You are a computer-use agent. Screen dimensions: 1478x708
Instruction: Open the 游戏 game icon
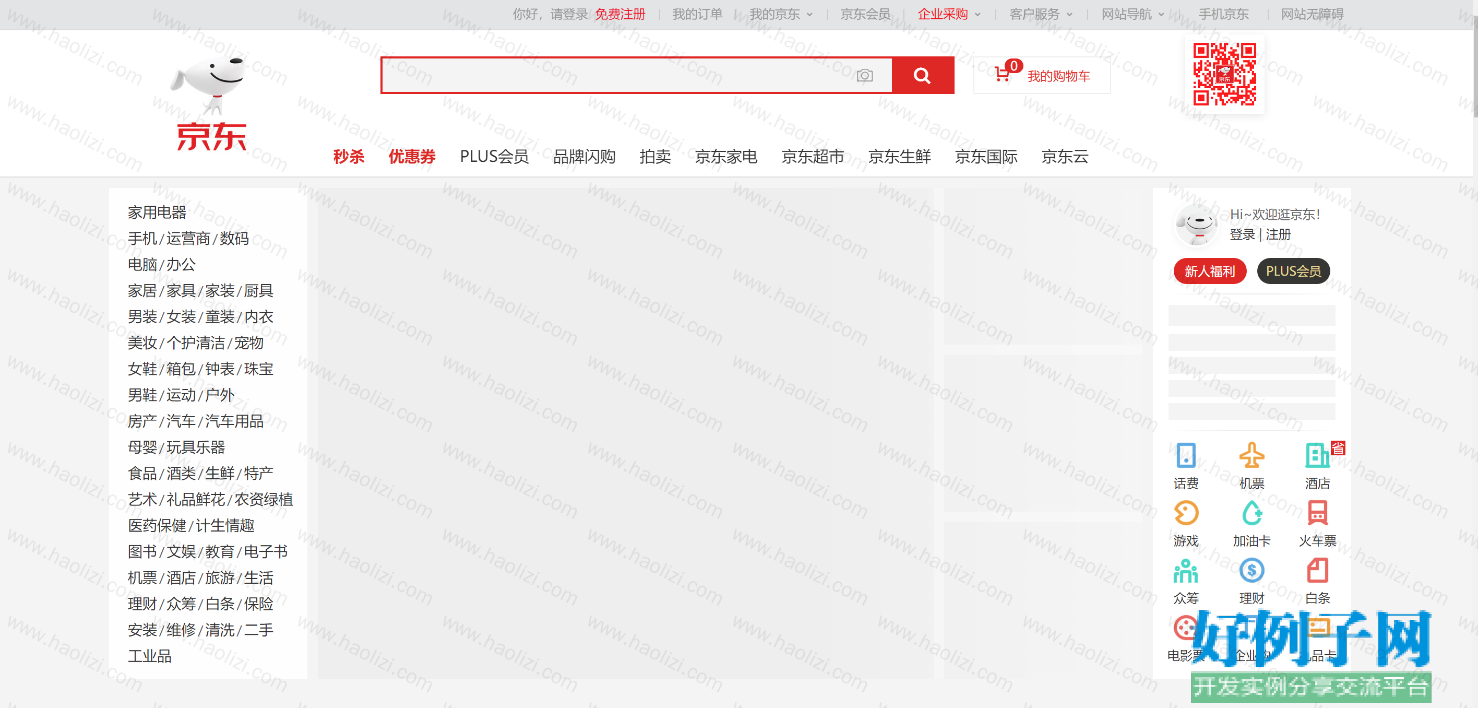[1185, 513]
